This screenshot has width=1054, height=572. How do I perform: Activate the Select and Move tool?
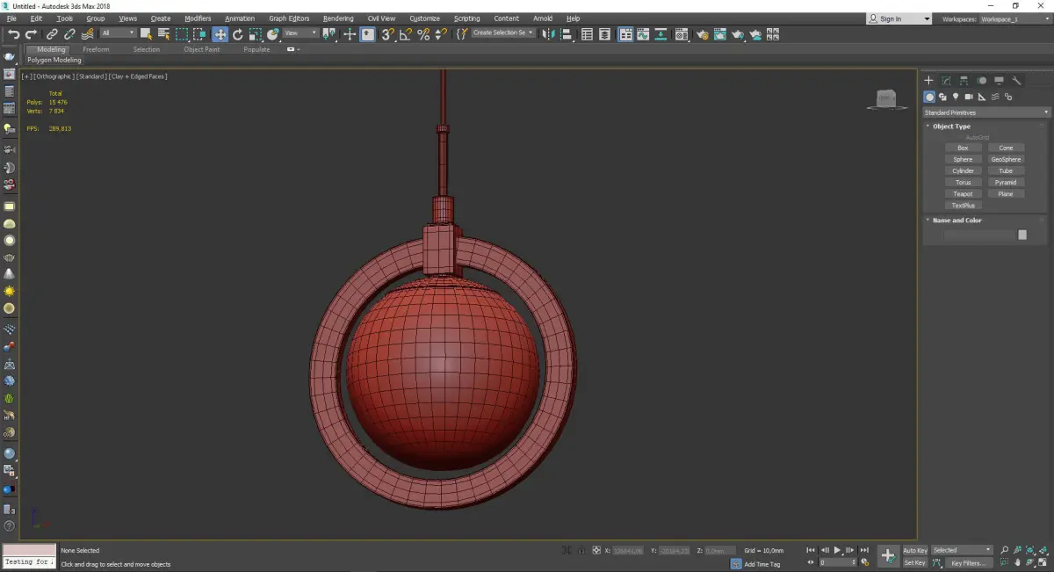220,34
